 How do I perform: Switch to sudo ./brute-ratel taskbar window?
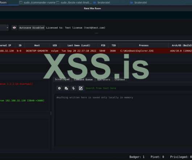tap(74, 3)
